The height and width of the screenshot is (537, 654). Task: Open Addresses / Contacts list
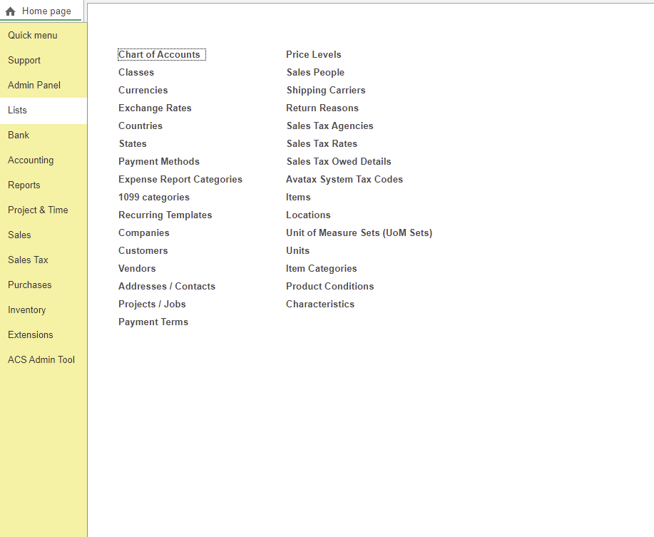(167, 287)
